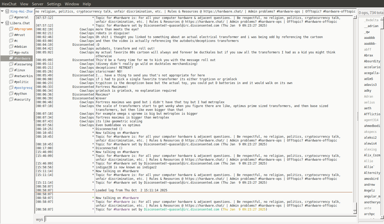Open the Server menu
The image size is (384, 224).
point(38,4)
